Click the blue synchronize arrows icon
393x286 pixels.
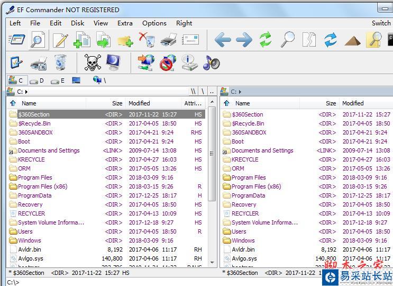pyautogui.click(x=331, y=39)
